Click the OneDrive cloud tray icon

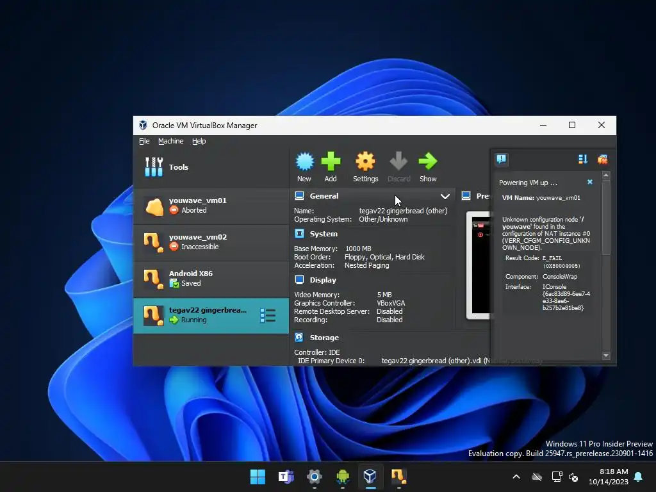tap(537, 477)
